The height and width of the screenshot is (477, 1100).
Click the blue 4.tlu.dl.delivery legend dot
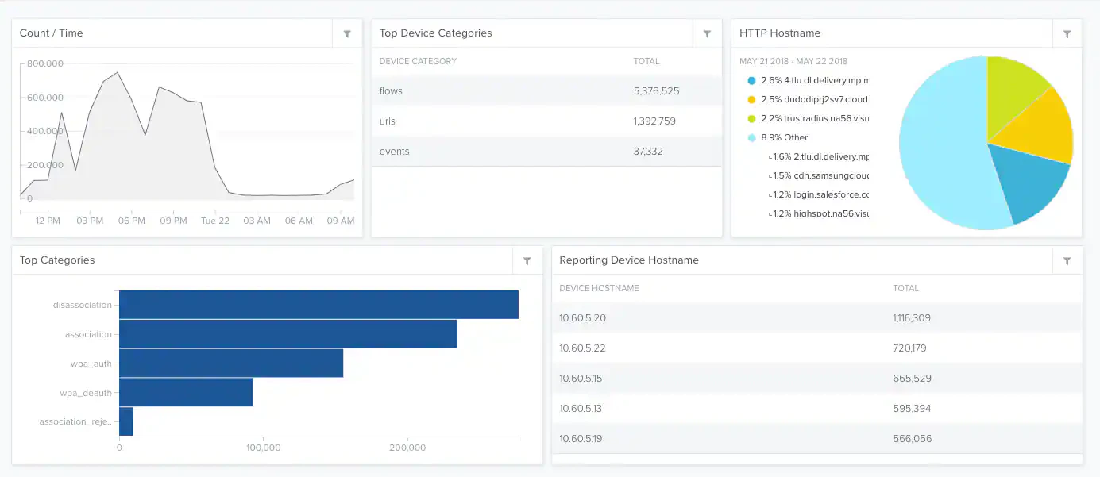[x=751, y=80]
